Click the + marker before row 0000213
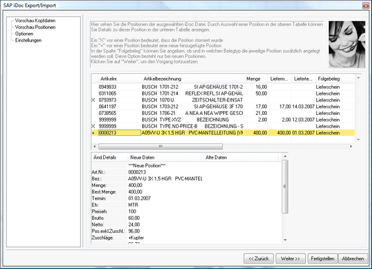The image size is (372, 269). pos(93,133)
